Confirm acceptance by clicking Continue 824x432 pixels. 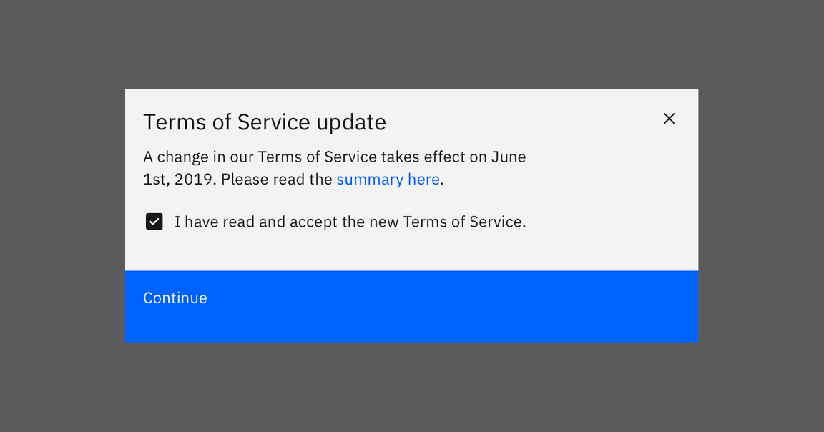pos(175,298)
